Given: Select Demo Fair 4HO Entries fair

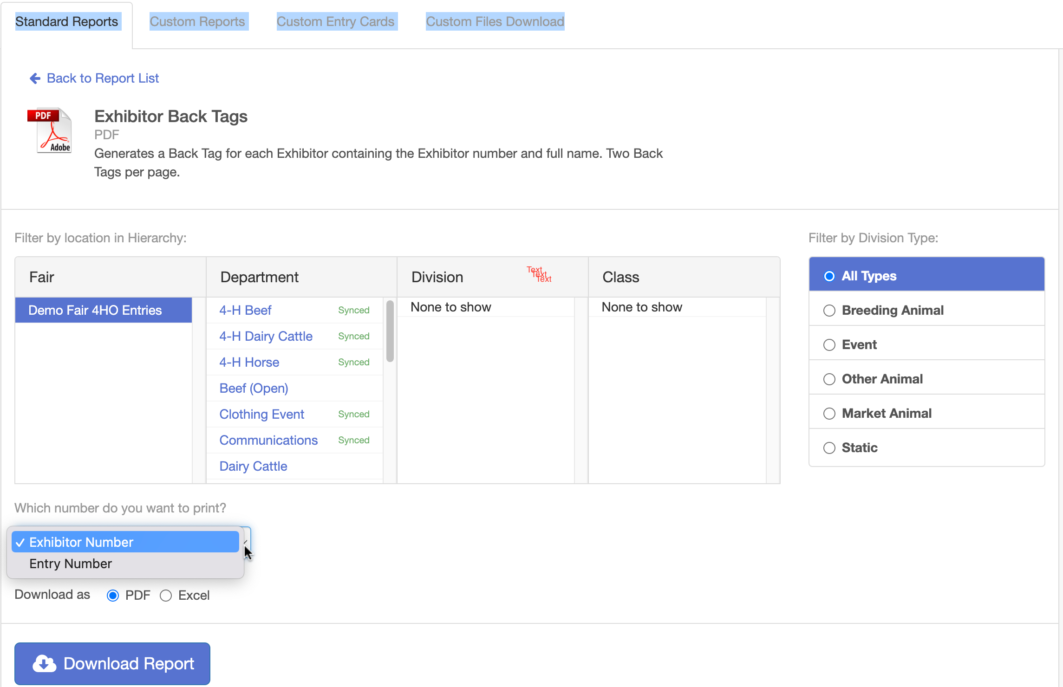Looking at the screenshot, I should pos(95,311).
